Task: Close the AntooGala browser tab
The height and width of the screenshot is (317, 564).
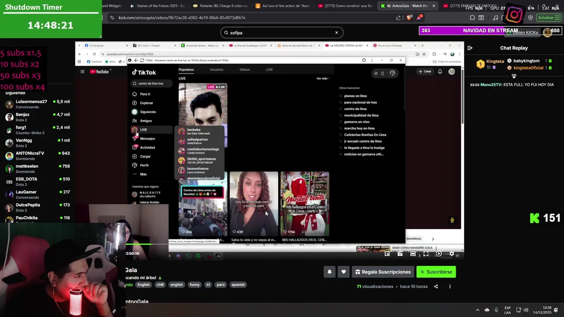Action: click(x=434, y=6)
